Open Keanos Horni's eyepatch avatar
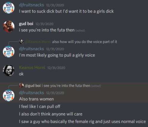Screen dimensions: 148x127 pyautogui.click(x=9, y=71)
